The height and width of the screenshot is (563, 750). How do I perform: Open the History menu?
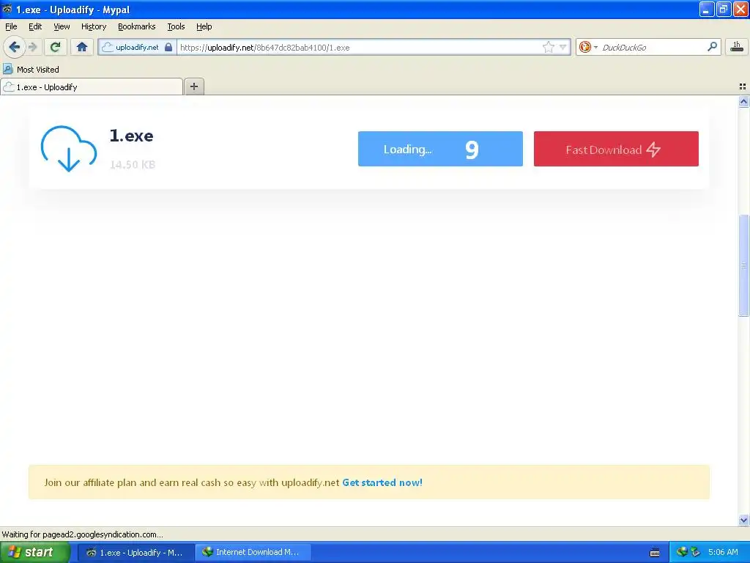[93, 26]
